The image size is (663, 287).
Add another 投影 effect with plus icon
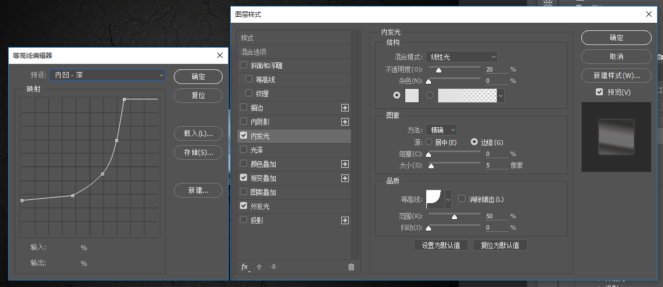pos(344,220)
